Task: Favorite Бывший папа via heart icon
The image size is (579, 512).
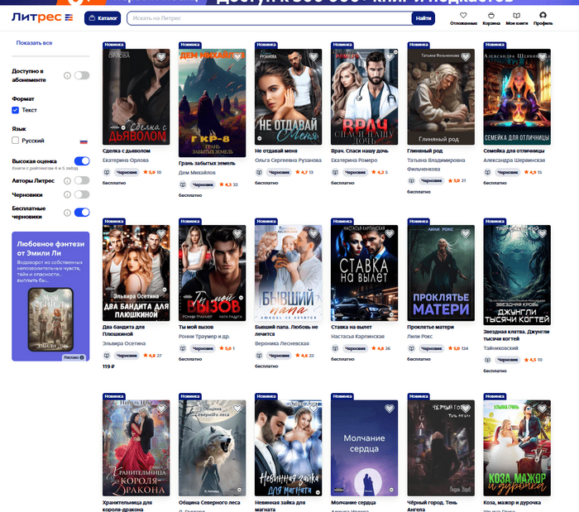Action: 313,233
